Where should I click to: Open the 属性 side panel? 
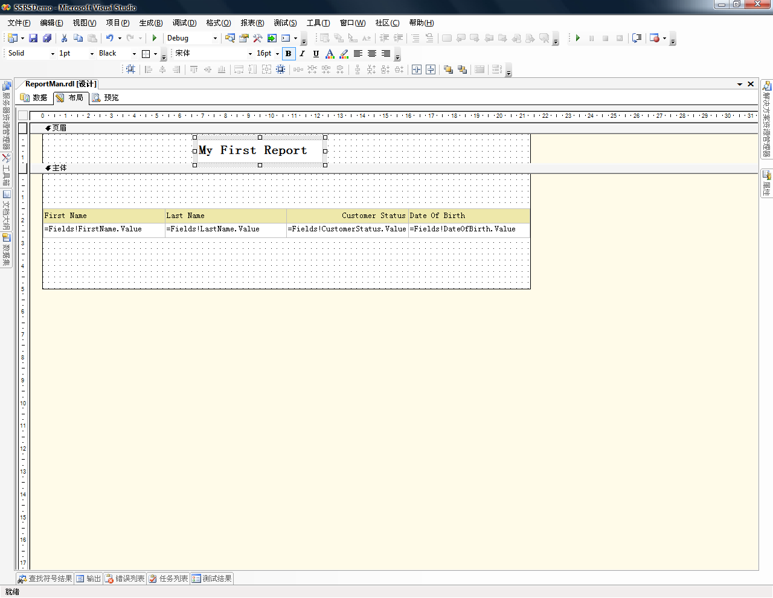click(766, 183)
